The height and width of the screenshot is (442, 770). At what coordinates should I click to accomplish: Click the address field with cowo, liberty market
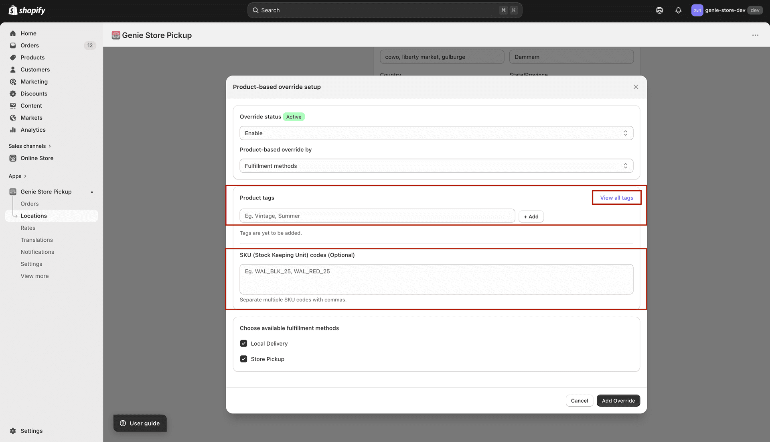pos(442,57)
